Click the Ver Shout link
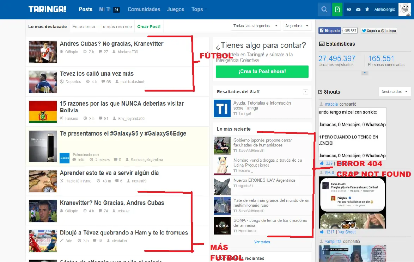Viewport: 414px width, 262px height. (347, 232)
